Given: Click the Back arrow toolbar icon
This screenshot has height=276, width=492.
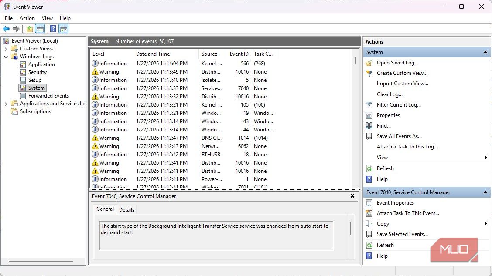Looking at the screenshot, I should pos(6,29).
